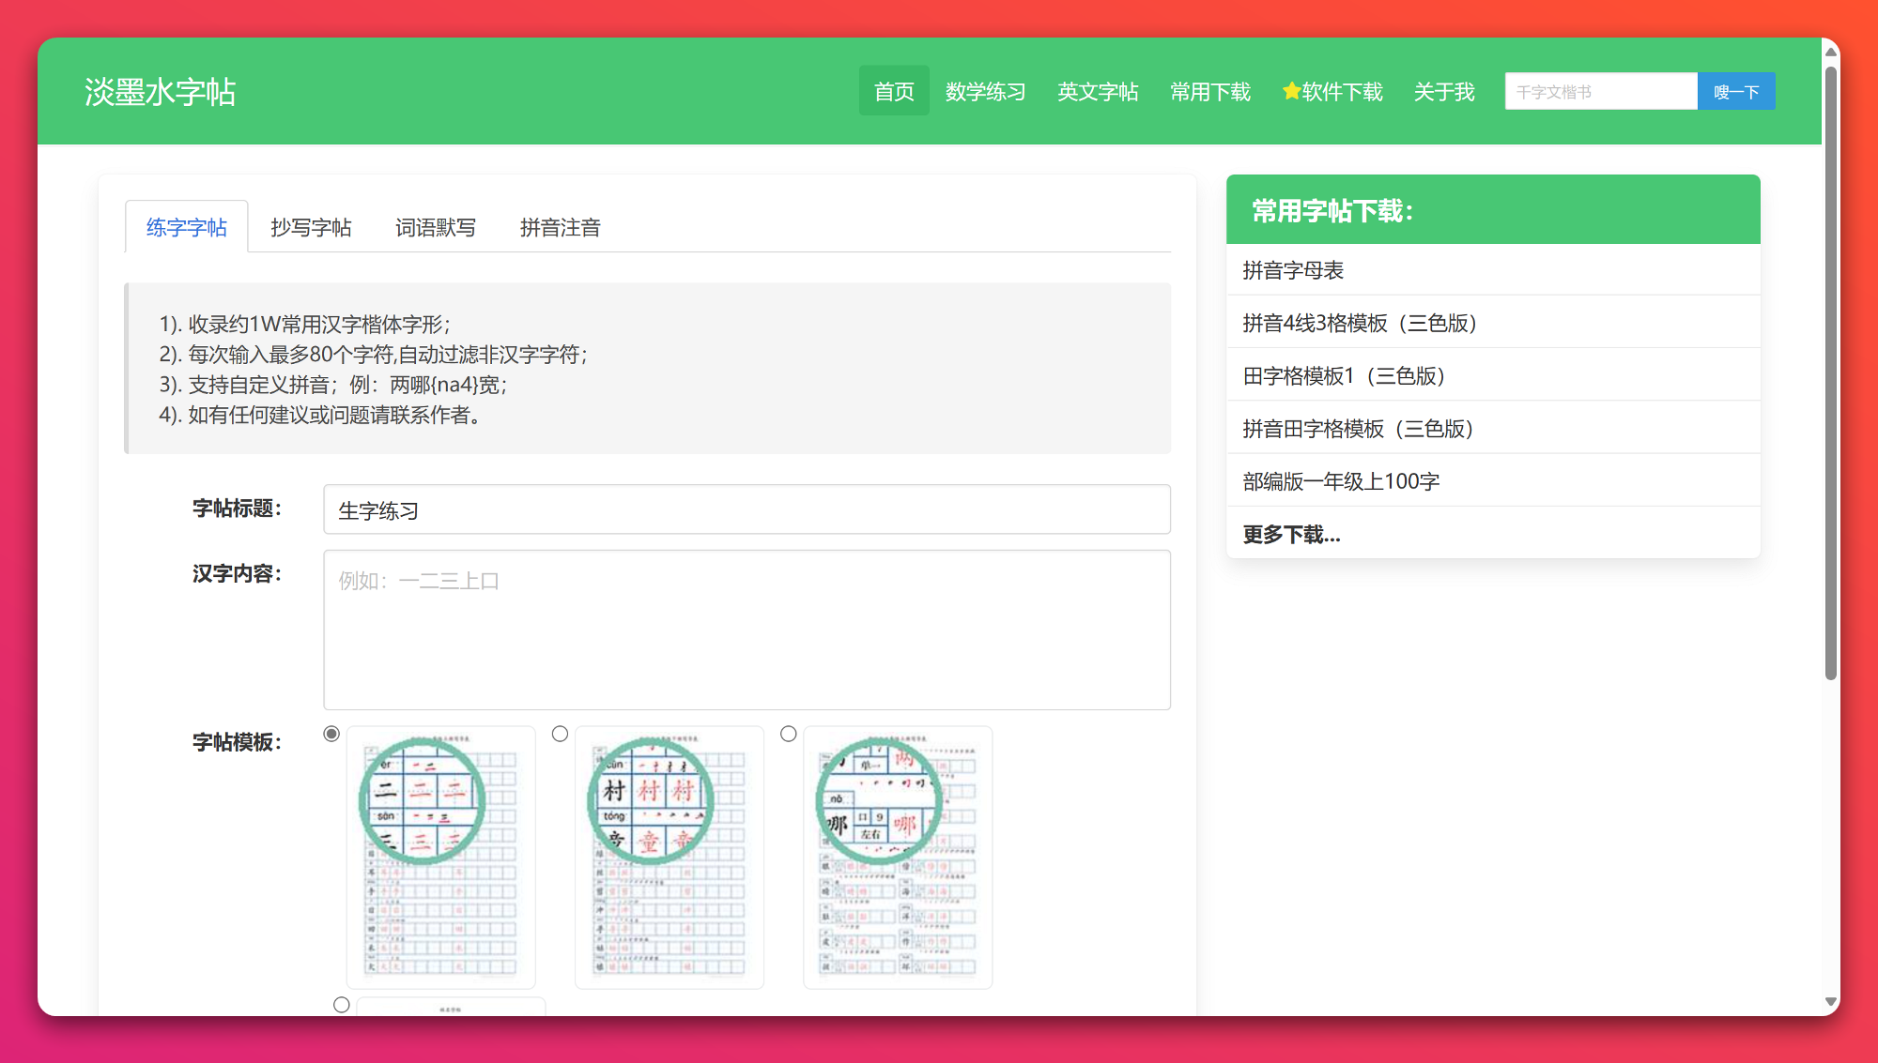Click the 村童 pinyin template thumbnail
Image resolution: width=1878 pixels, height=1063 pixels.
pos(670,857)
